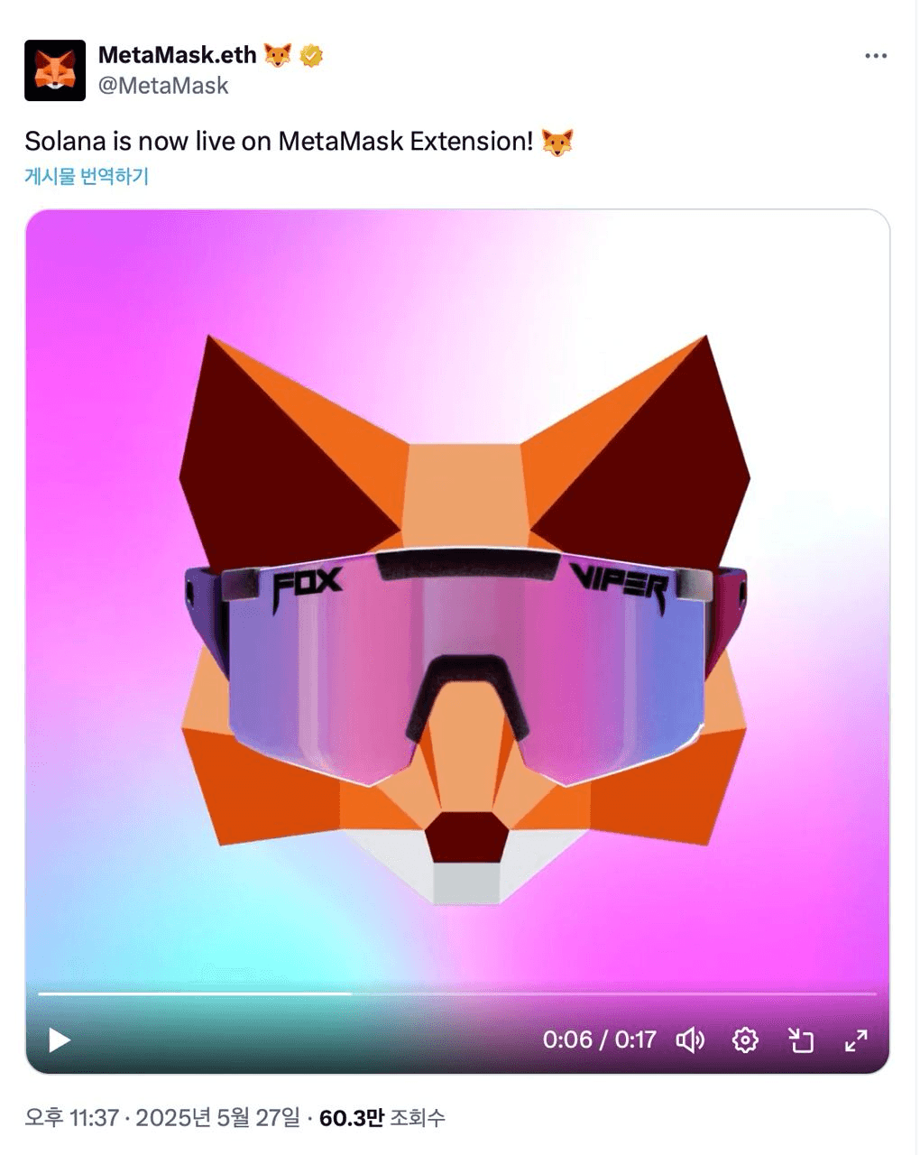Play the video
The height and width of the screenshot is (1155, 920).
[x=60, y=1040]
